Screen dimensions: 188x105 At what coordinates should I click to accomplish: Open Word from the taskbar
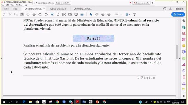click(x=84, y=102)
